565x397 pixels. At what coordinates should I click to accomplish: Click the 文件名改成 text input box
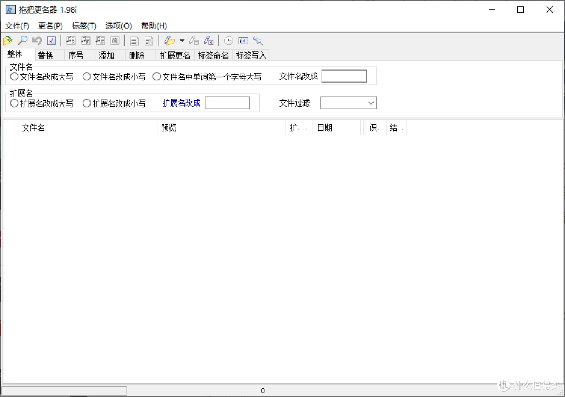pos(344,76)
